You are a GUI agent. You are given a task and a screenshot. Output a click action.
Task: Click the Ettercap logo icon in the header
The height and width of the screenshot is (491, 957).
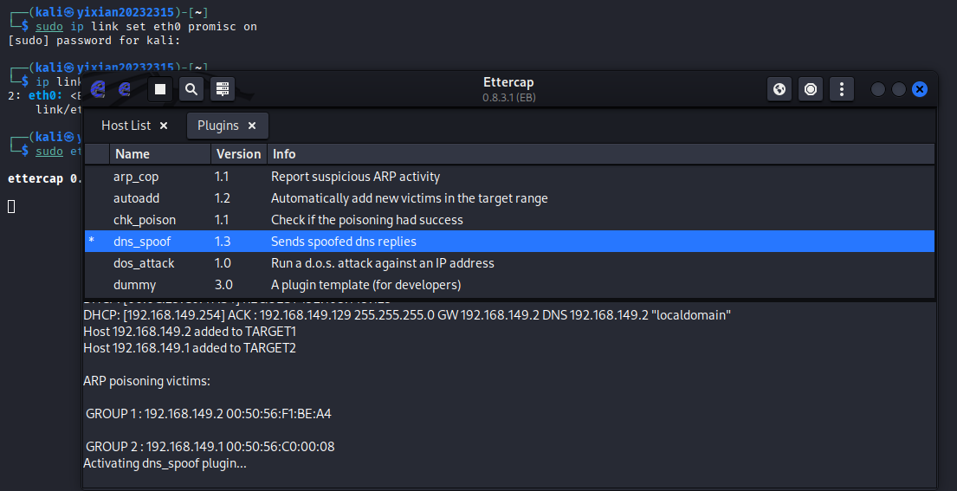[99, 89]
